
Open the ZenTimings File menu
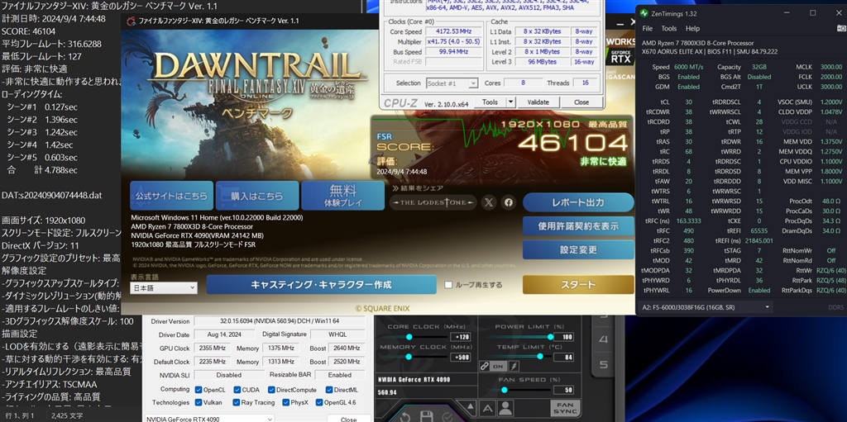click(x=647, y=29)
